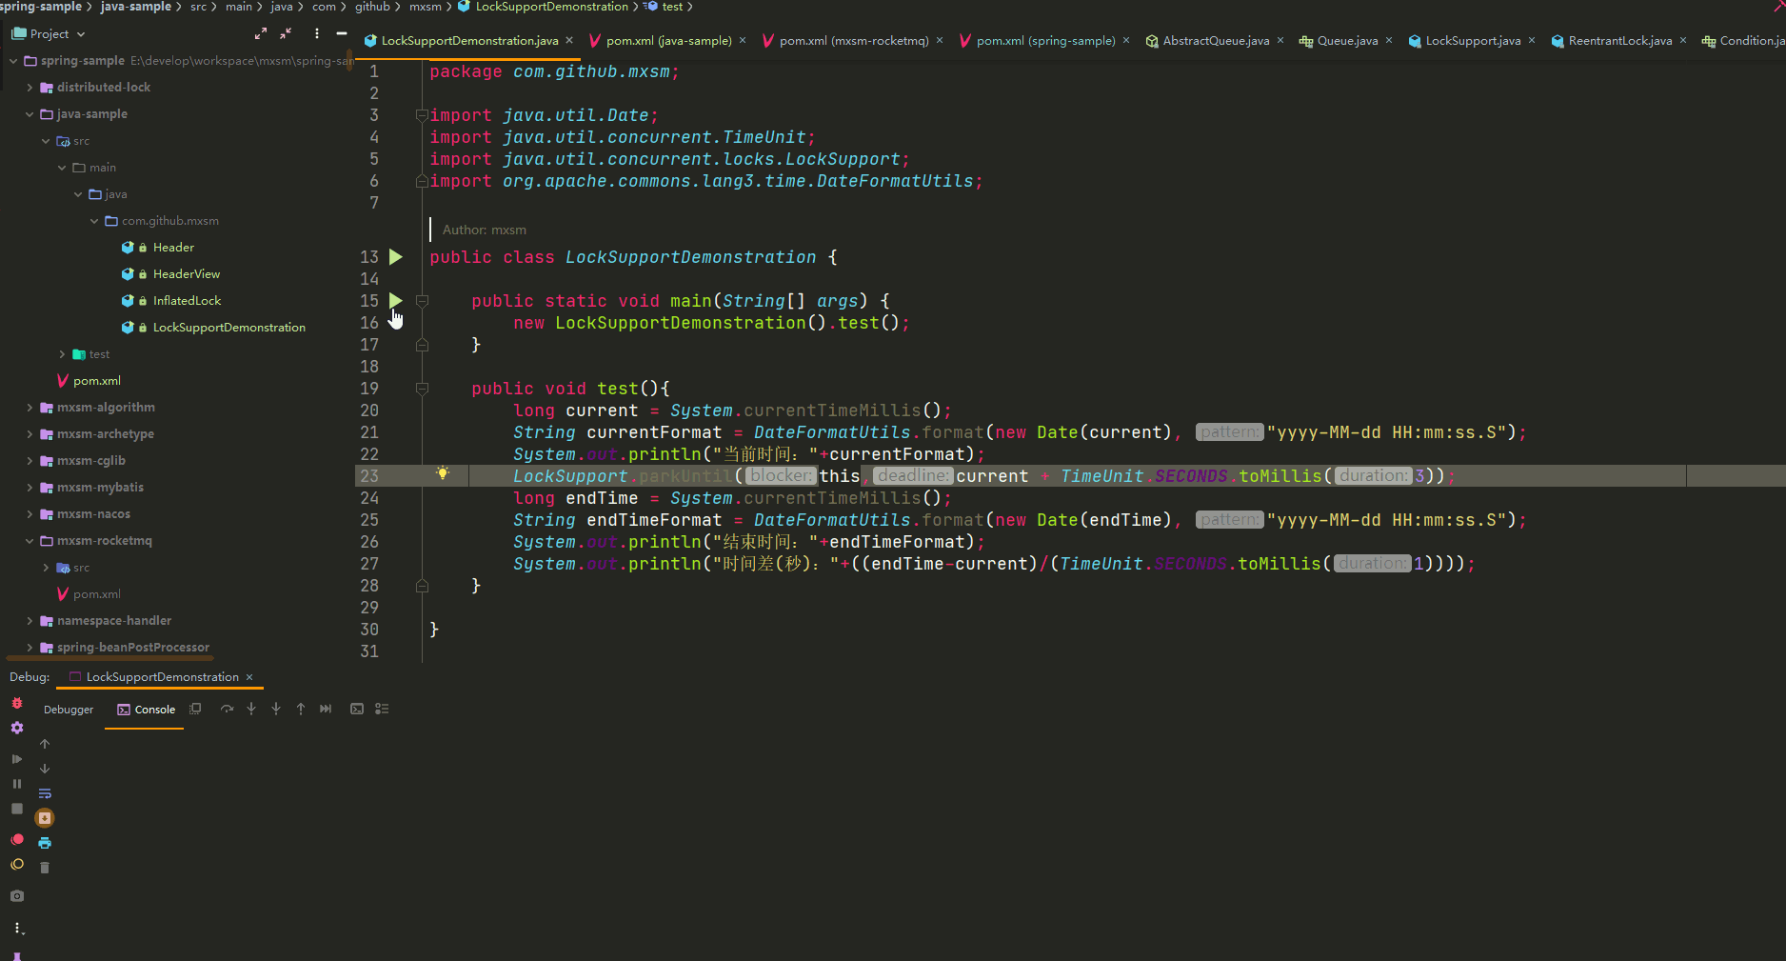Screen dimensions: 1786x961
Task: Clear console output with the trash icon
Action: tap(45, 867)
